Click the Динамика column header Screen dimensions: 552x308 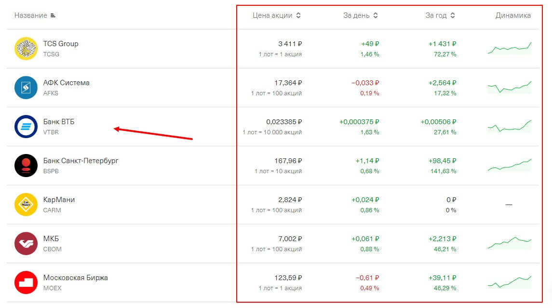point(513,15)
